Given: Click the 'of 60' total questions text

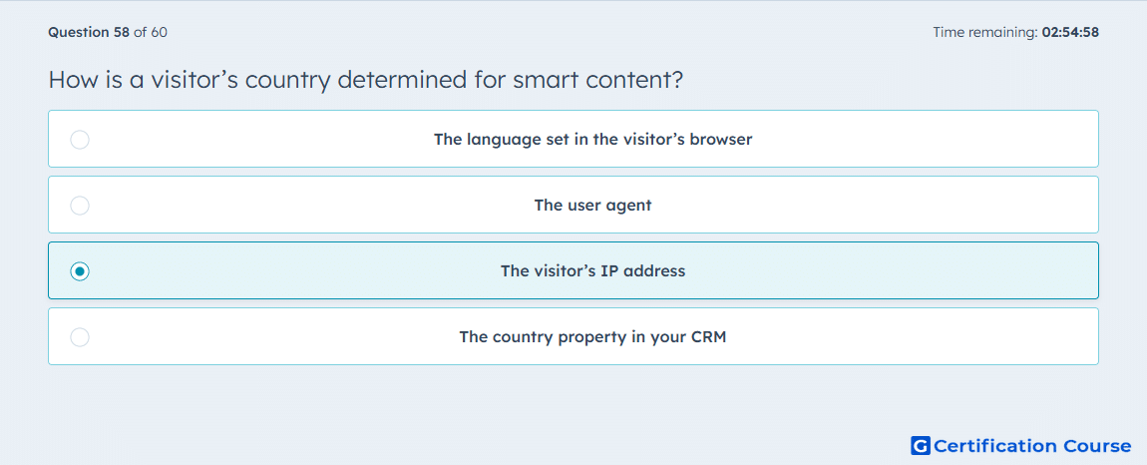Looking at the screenshot, I should pyautogui.click(x=150, y=32).
